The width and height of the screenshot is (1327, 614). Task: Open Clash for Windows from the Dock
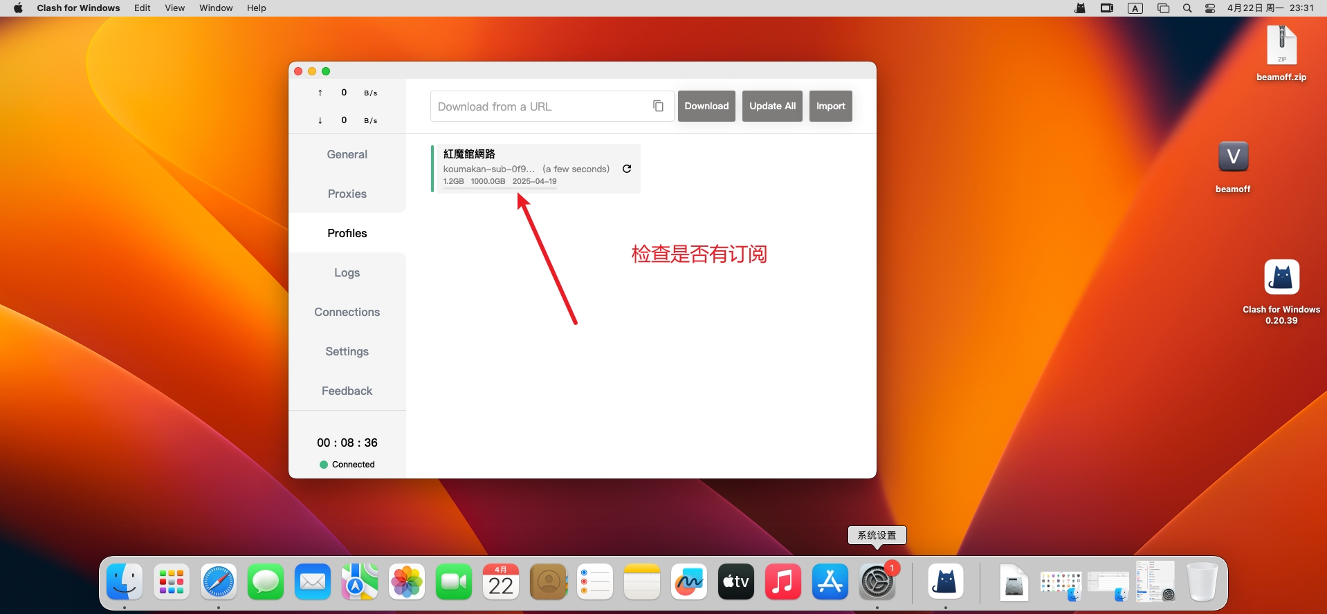945,582
